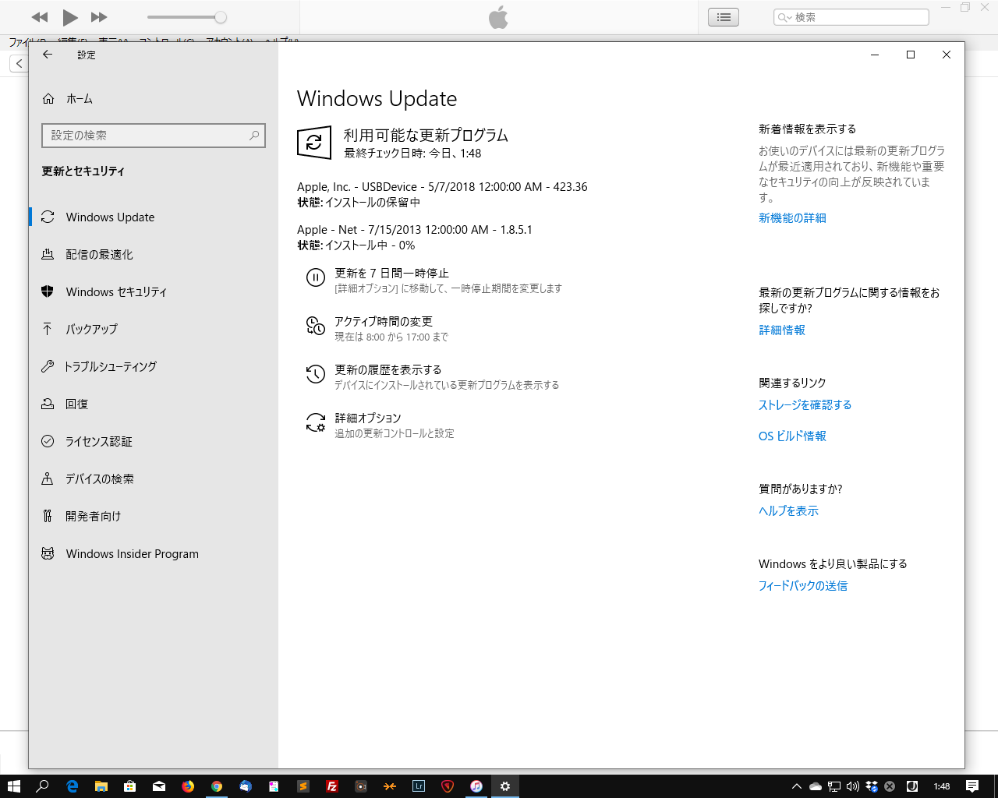Image resolution: width=998 pixels, height=798 pixels.
Task: Click iTunes rewind button
Action: click(x=40, y=17)
